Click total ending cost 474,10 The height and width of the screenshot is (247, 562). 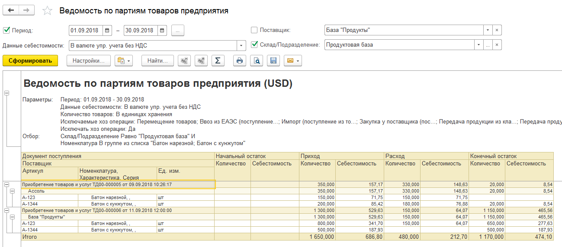point(530,237)
